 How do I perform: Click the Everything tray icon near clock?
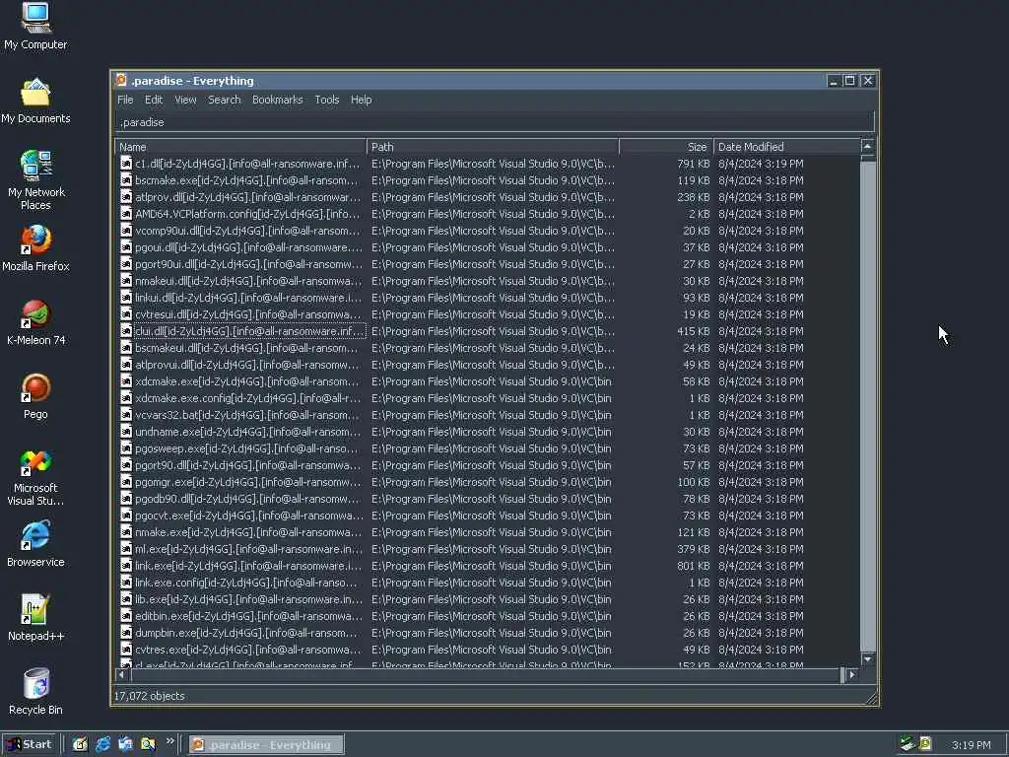pyautogui.click(x=925, y=743)
